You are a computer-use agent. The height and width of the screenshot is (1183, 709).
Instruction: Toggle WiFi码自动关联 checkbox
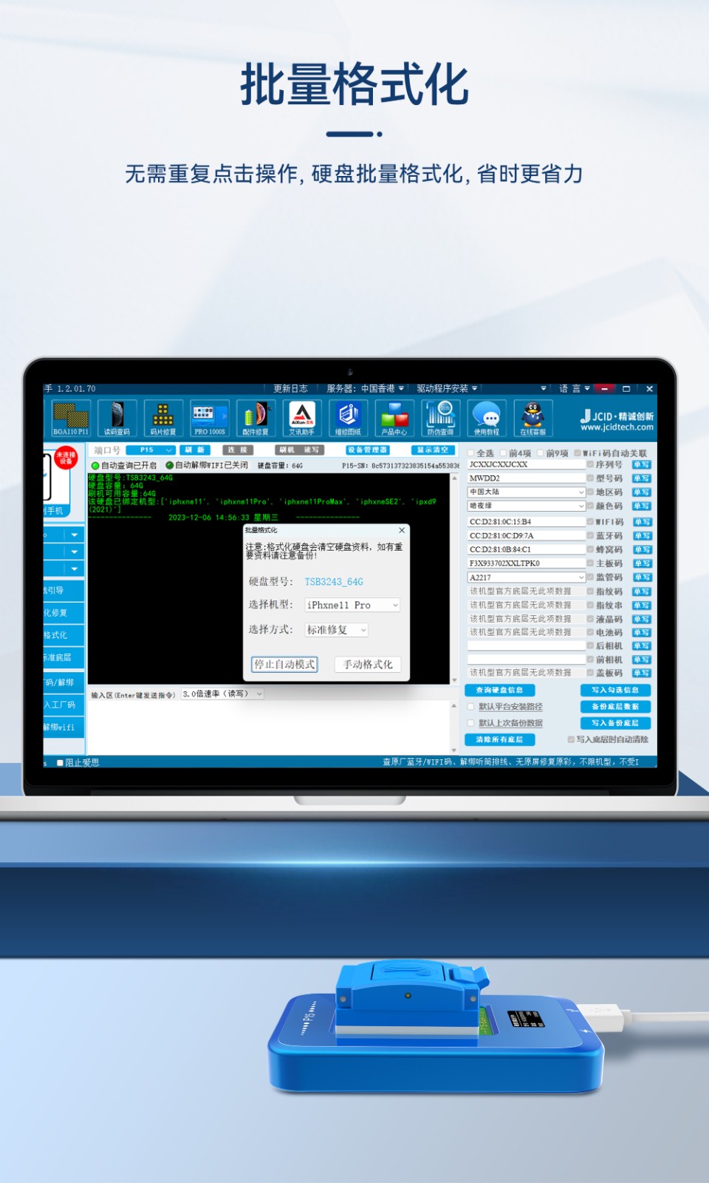[578, 453]
